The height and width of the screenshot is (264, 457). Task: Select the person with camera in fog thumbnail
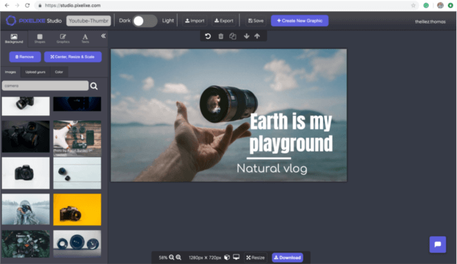[26, 209]
